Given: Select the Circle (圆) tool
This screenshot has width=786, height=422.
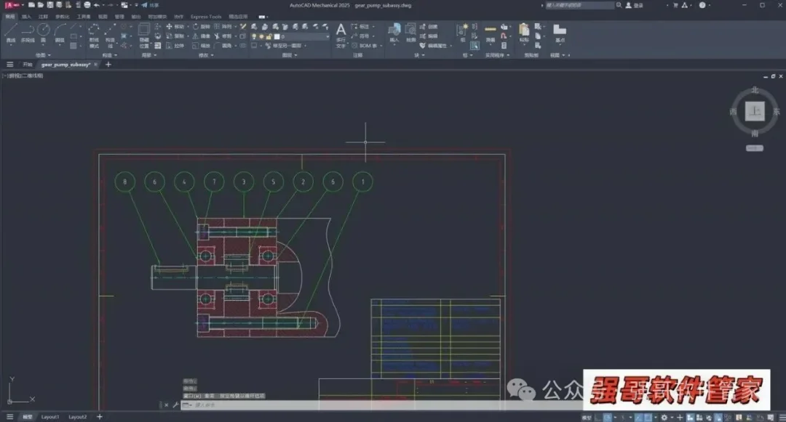Looking at the screenshot, I should point(44,33).
